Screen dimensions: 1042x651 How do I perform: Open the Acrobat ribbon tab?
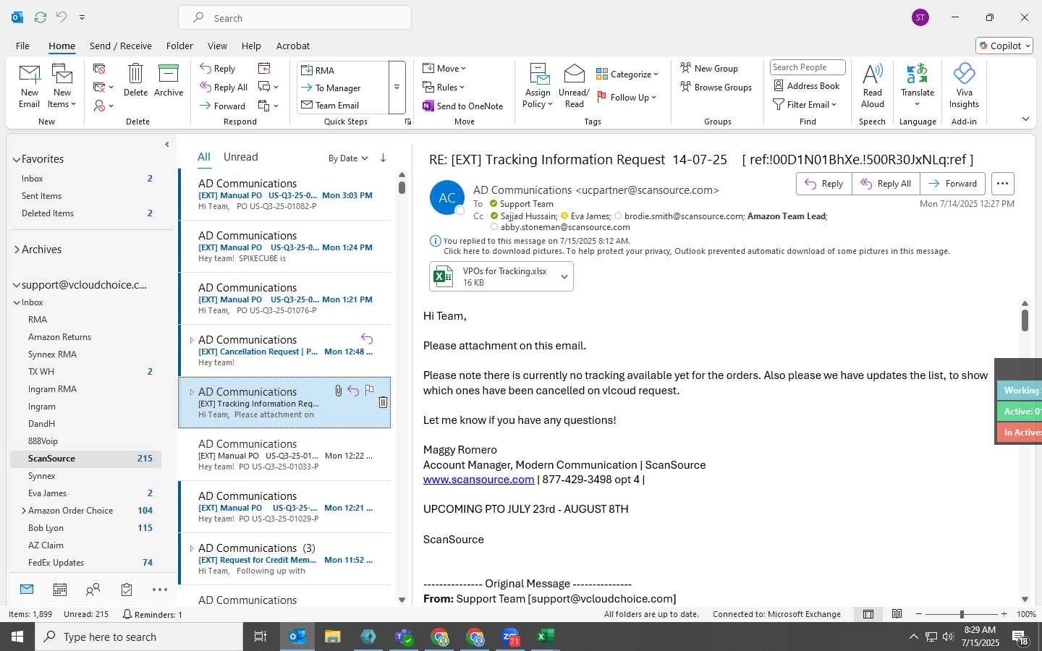click(293, 46)
